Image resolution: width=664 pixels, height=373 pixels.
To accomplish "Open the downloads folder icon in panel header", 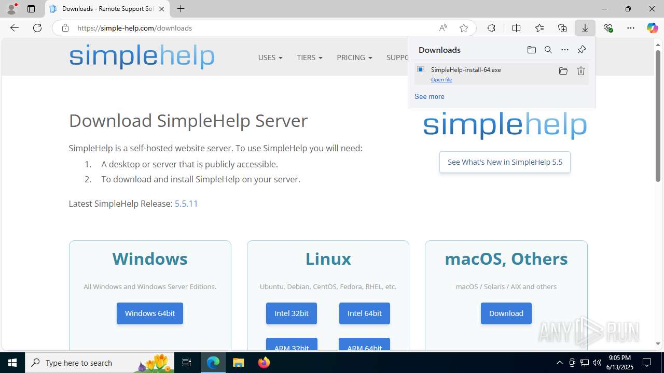I will point(531,50).
